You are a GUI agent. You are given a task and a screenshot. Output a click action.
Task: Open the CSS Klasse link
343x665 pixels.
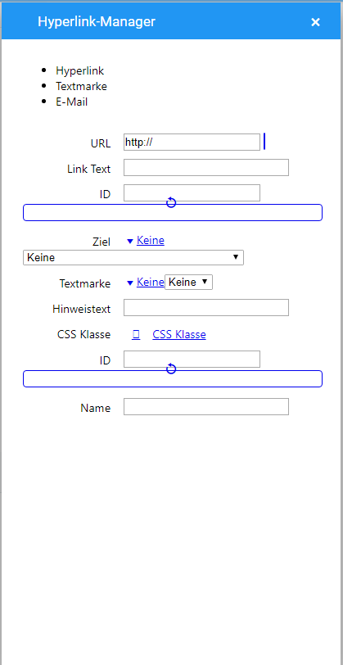click(179, 335)
